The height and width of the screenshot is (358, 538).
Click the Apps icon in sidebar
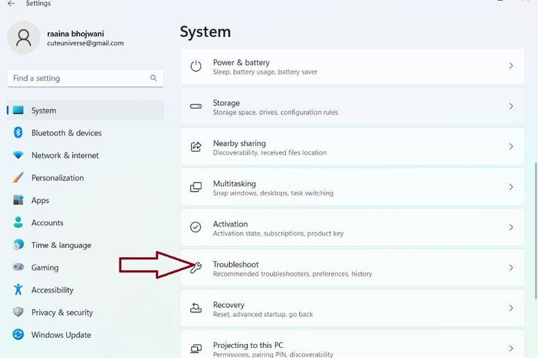(18, 200)
